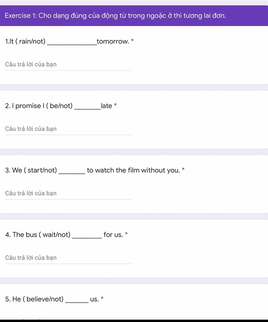Click the red asterisk after "without you."
The image size is (268, 322).
[x=183, y=169]
